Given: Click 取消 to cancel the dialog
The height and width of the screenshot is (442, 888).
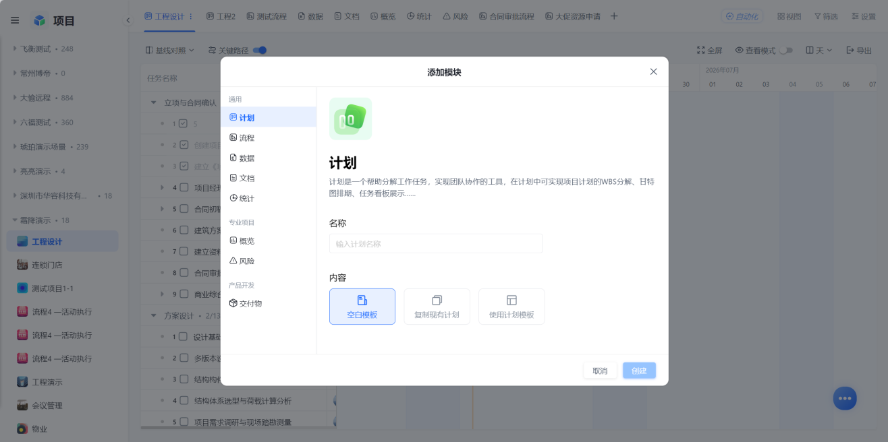Looking at the screenshot, I should (x=600, y=371).
